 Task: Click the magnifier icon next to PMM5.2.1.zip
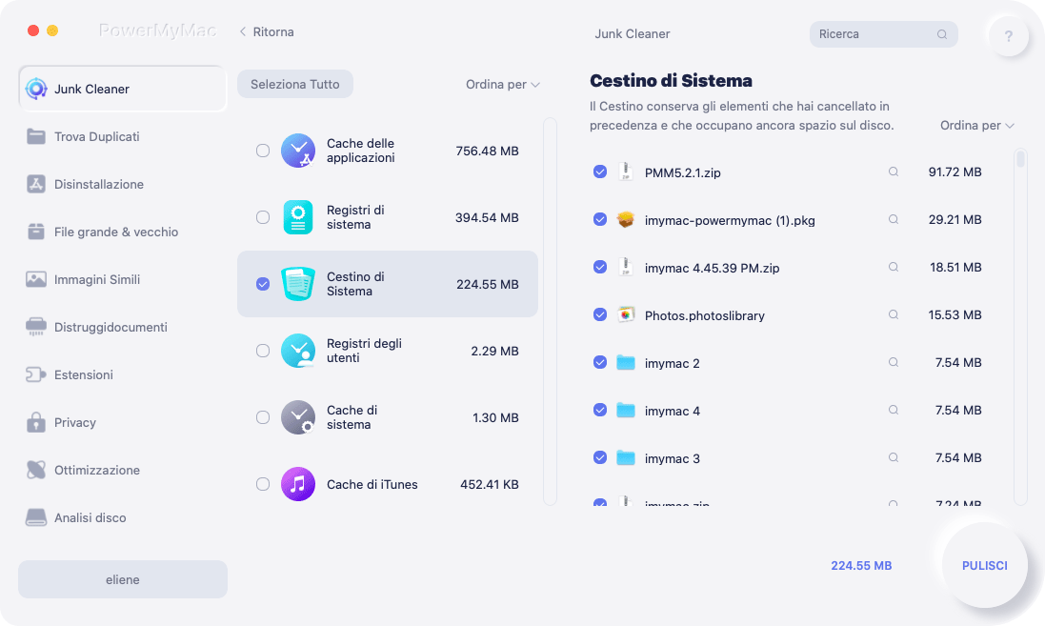click(893, 172)
